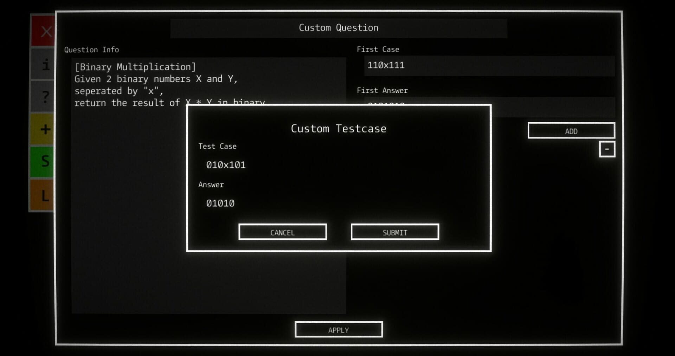Viewport: 675px width, 356px height.
Task: Click the question mark help icon
Action: pos(44,96)
